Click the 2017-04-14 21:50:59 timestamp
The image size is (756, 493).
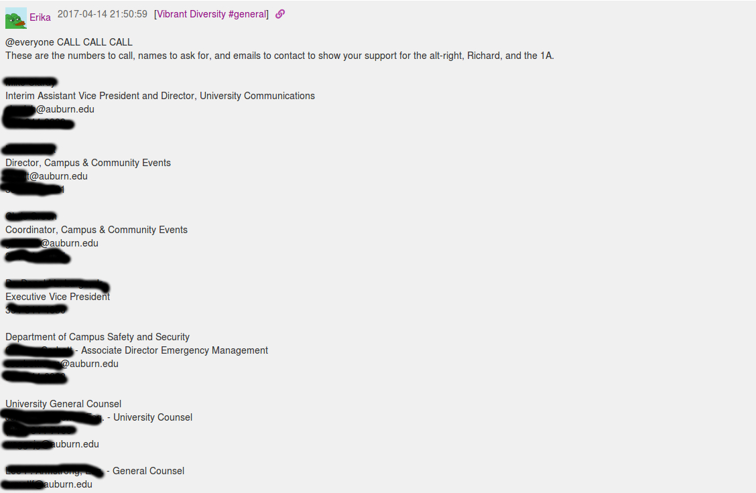coord(103,14)
